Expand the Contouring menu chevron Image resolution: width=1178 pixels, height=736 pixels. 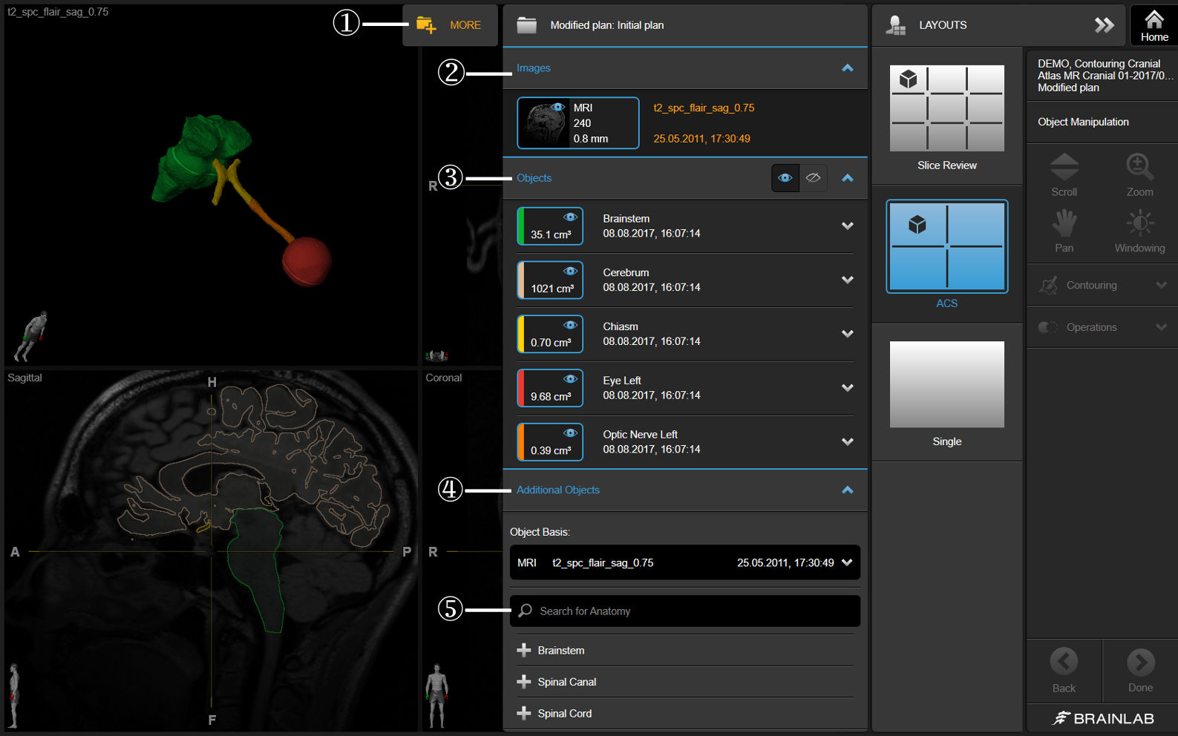(1162, 285)
